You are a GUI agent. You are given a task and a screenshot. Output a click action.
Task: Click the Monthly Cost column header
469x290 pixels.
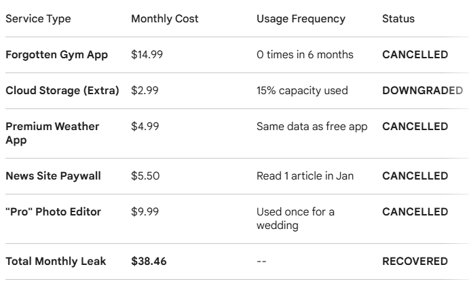164,19
